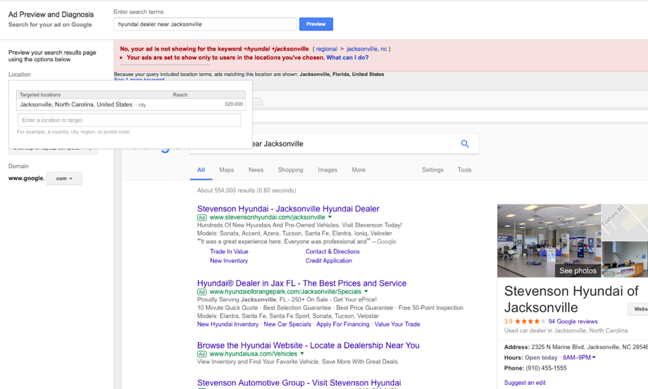Click the Targeted locations column header
The width and height of the screenshot is (648, 389).
[x=40, y=94]
